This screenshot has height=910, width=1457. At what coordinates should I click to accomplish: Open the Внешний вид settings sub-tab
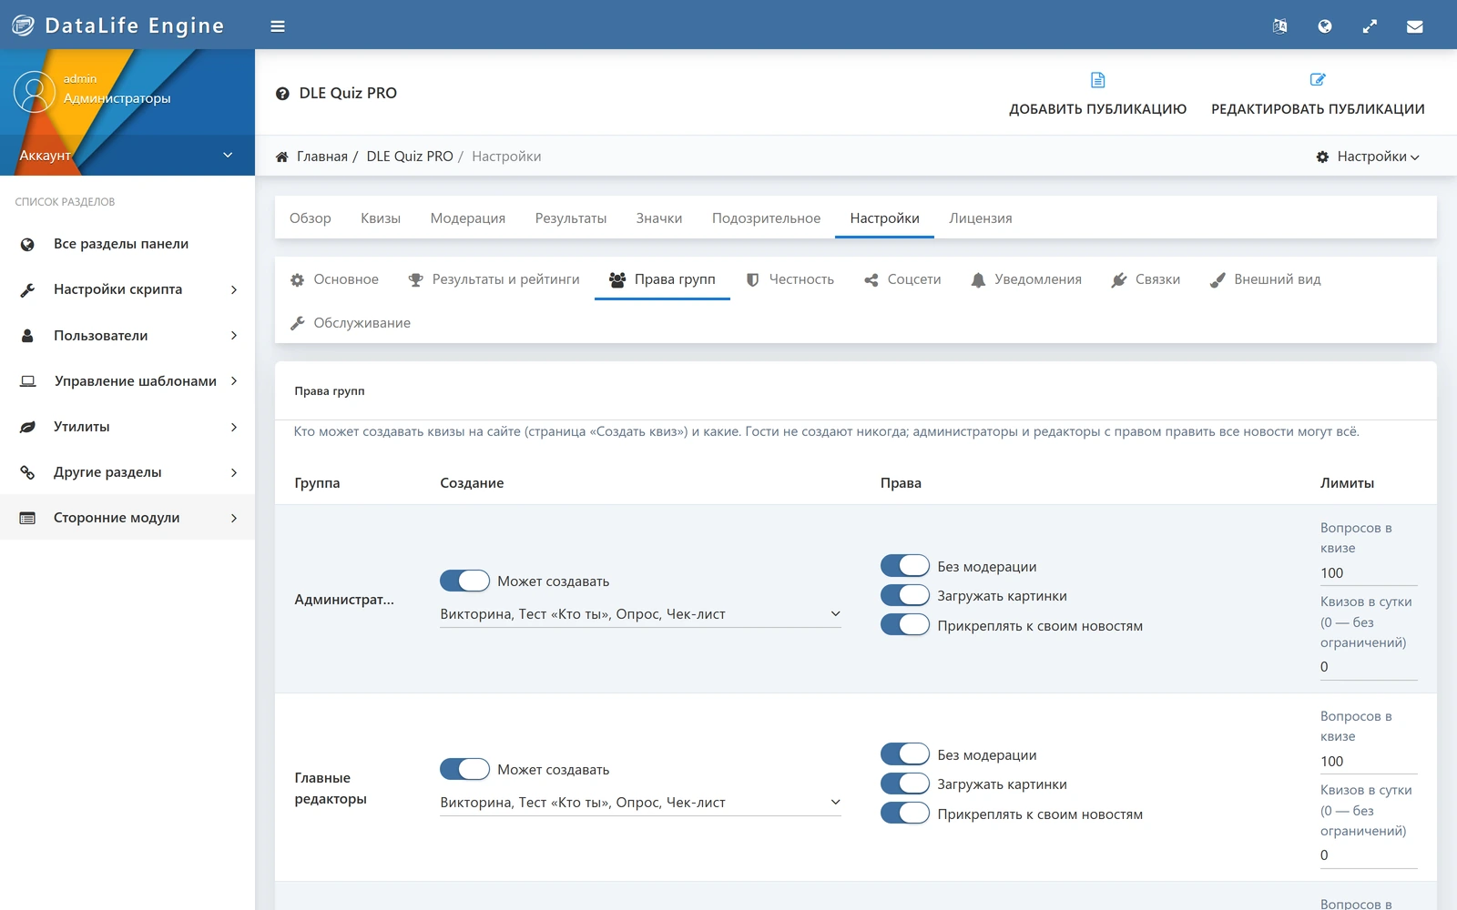1265,279
